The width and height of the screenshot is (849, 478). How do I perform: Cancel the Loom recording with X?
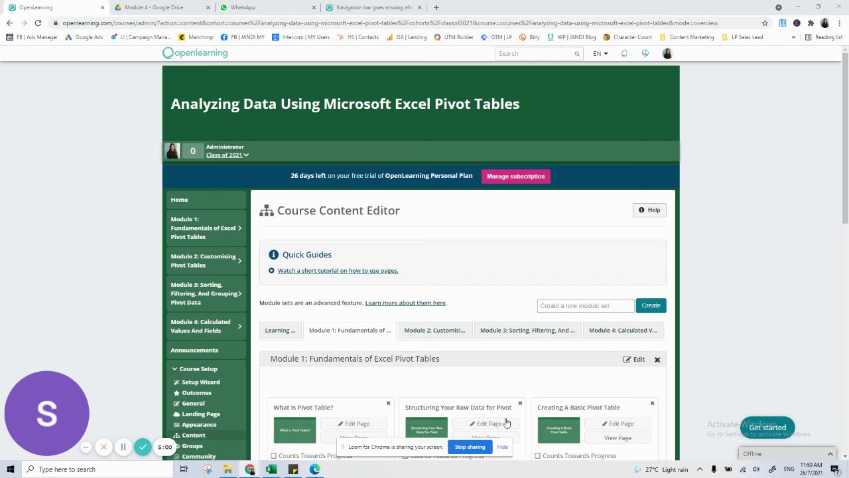coord(103,447)
